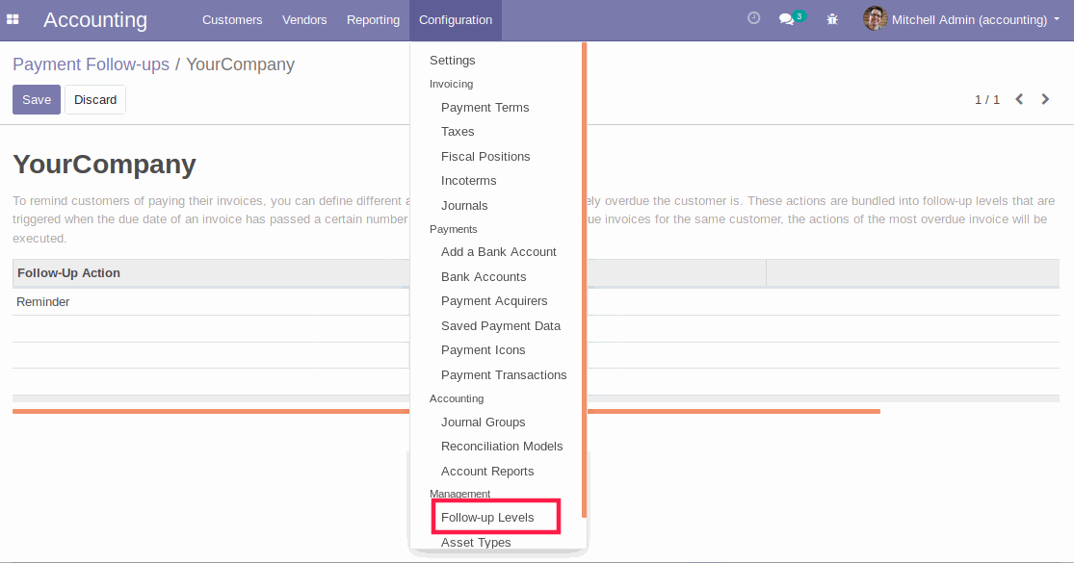Go to previous record arrow

[x=1019, y=99]
